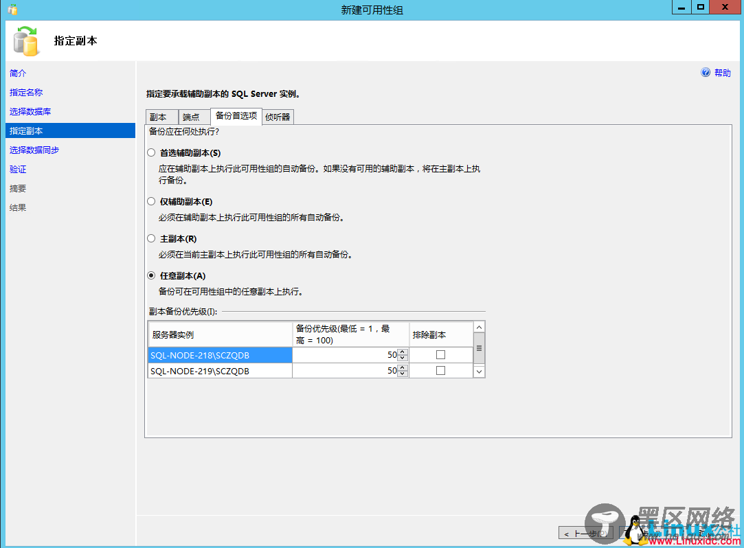Switch to the 副本 tab
744x548 pixels.
tap(162, 117)
